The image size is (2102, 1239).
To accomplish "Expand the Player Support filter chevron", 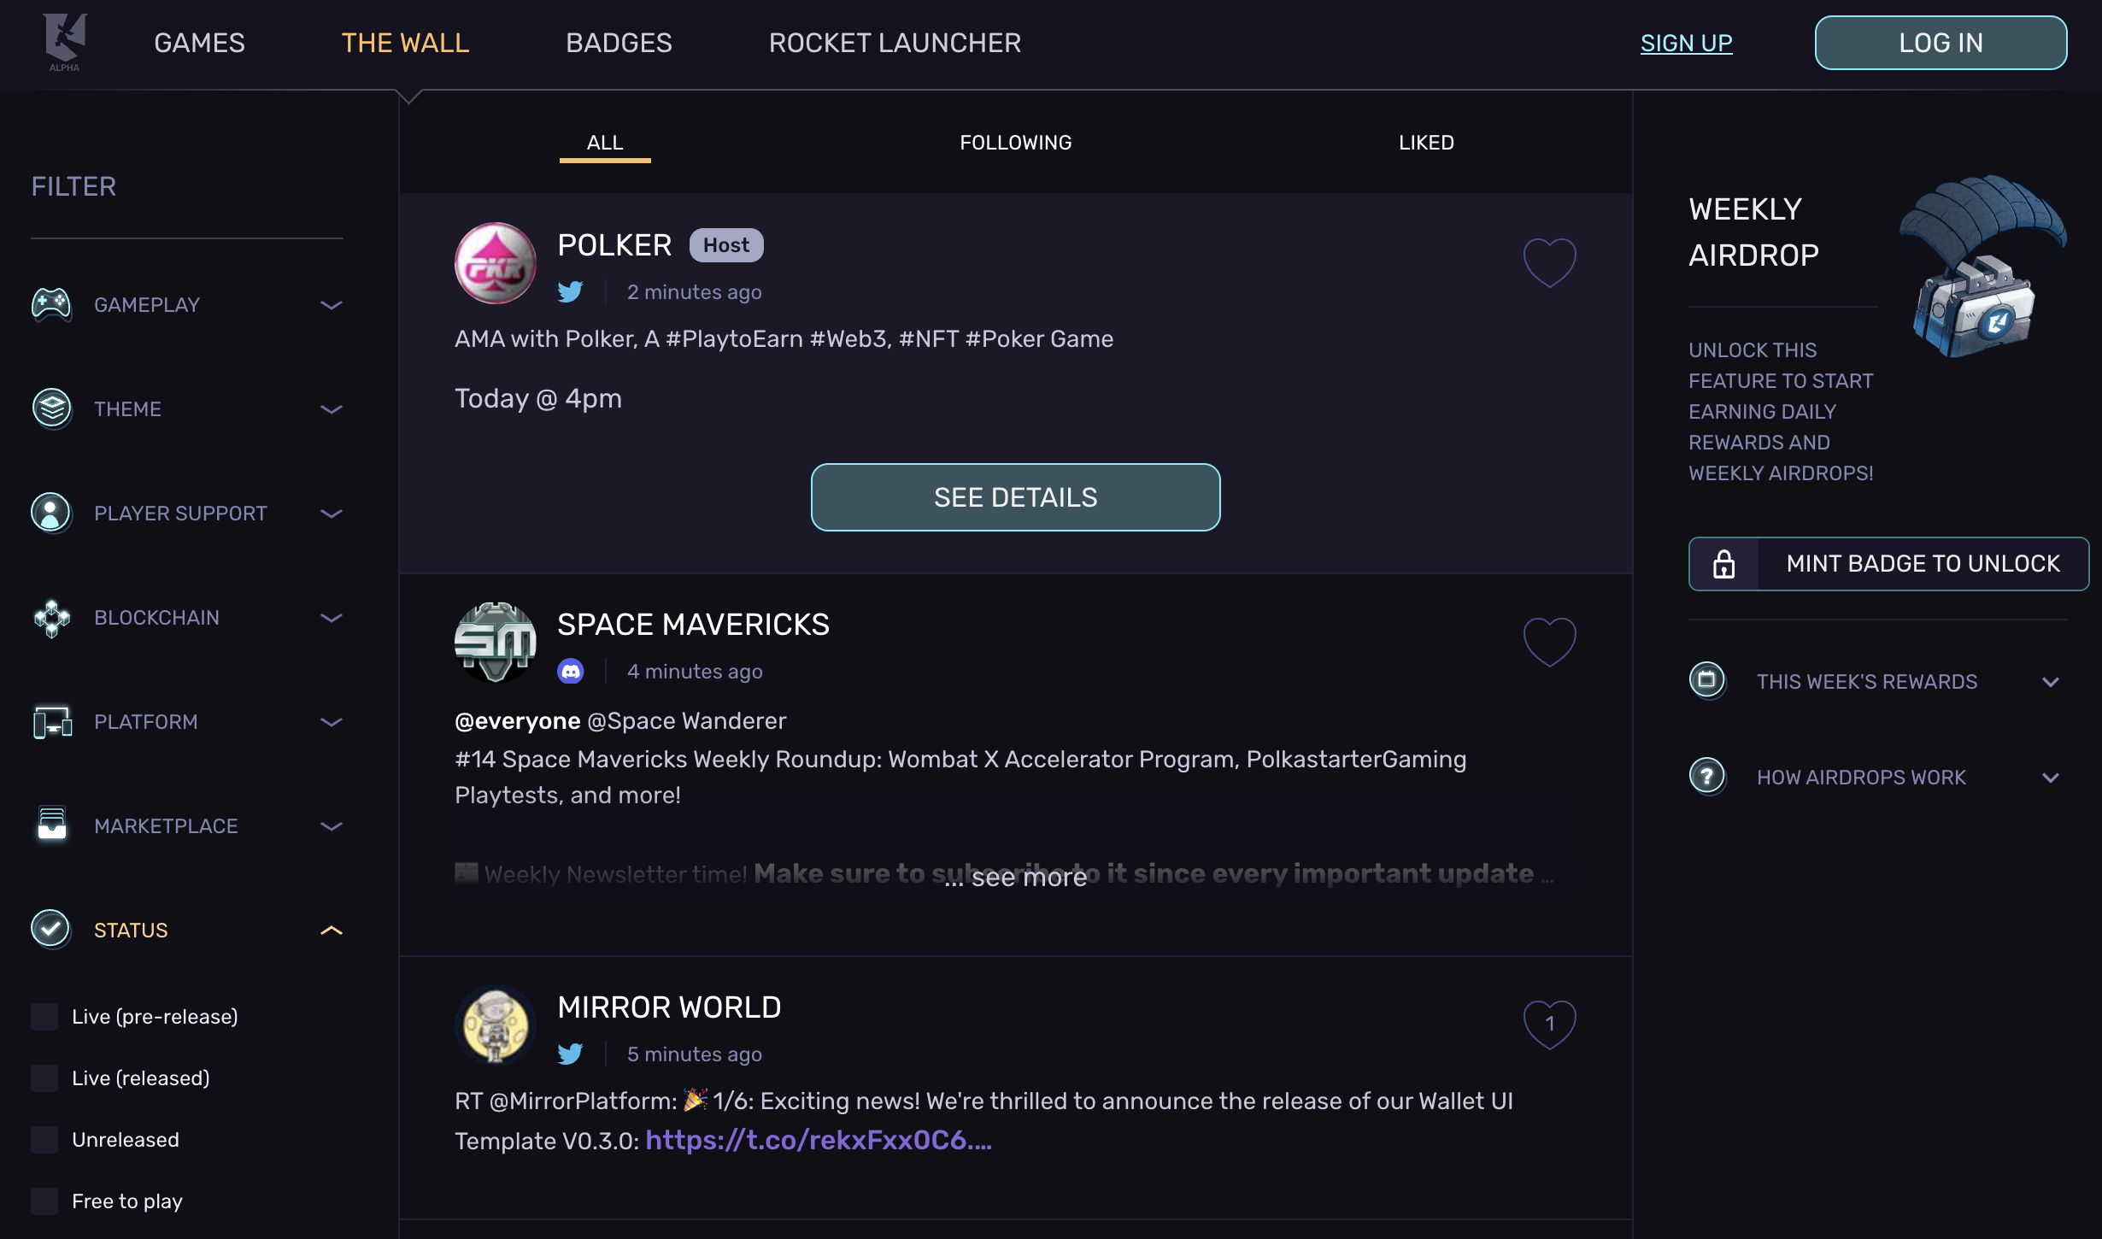I will pos(331,514).
